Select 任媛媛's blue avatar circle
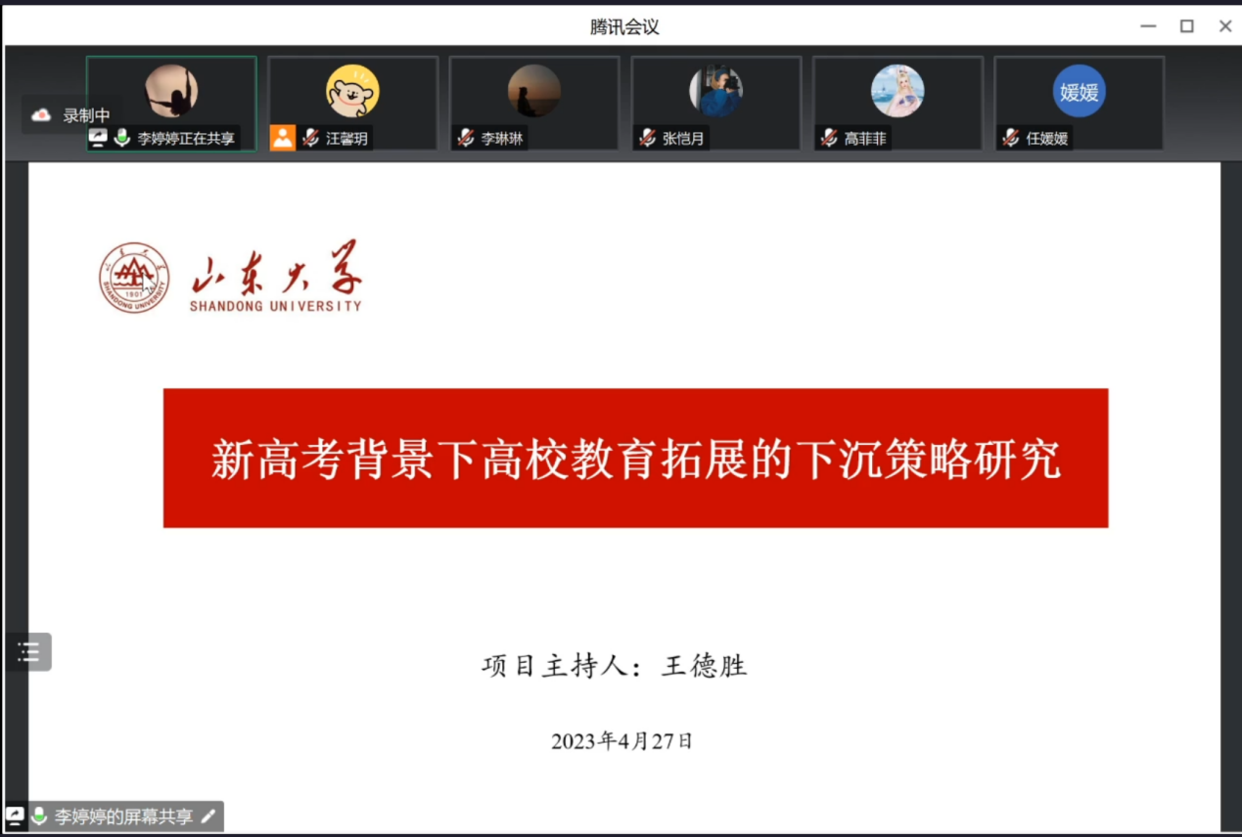The height and width of the screenshot is (837, 1242). [1079, 92]
